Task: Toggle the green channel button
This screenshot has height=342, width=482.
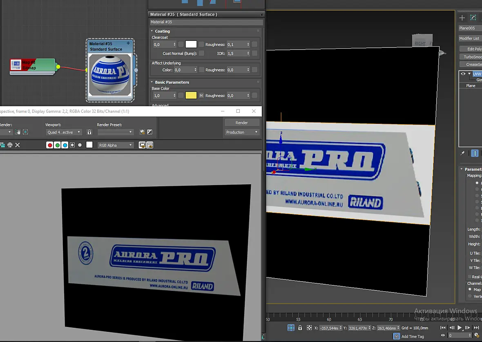Action: click(x=57, y=145)
